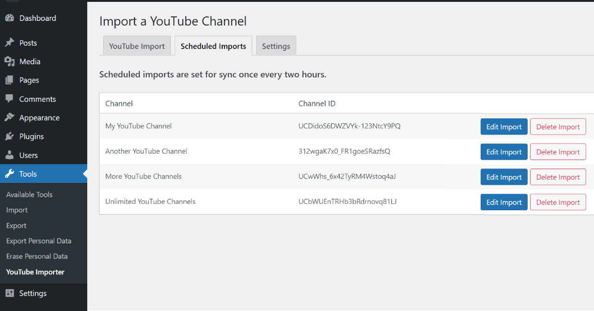Delete Import for More YouTube Channels
The image size is (594, 311).
(x=558, y=177)
